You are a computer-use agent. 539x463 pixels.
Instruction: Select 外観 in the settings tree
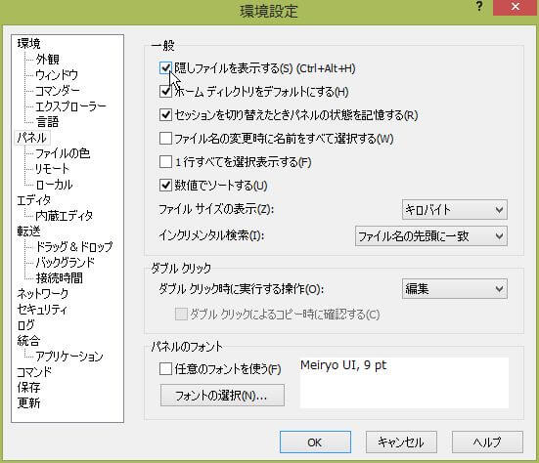(x=47, y=59)
